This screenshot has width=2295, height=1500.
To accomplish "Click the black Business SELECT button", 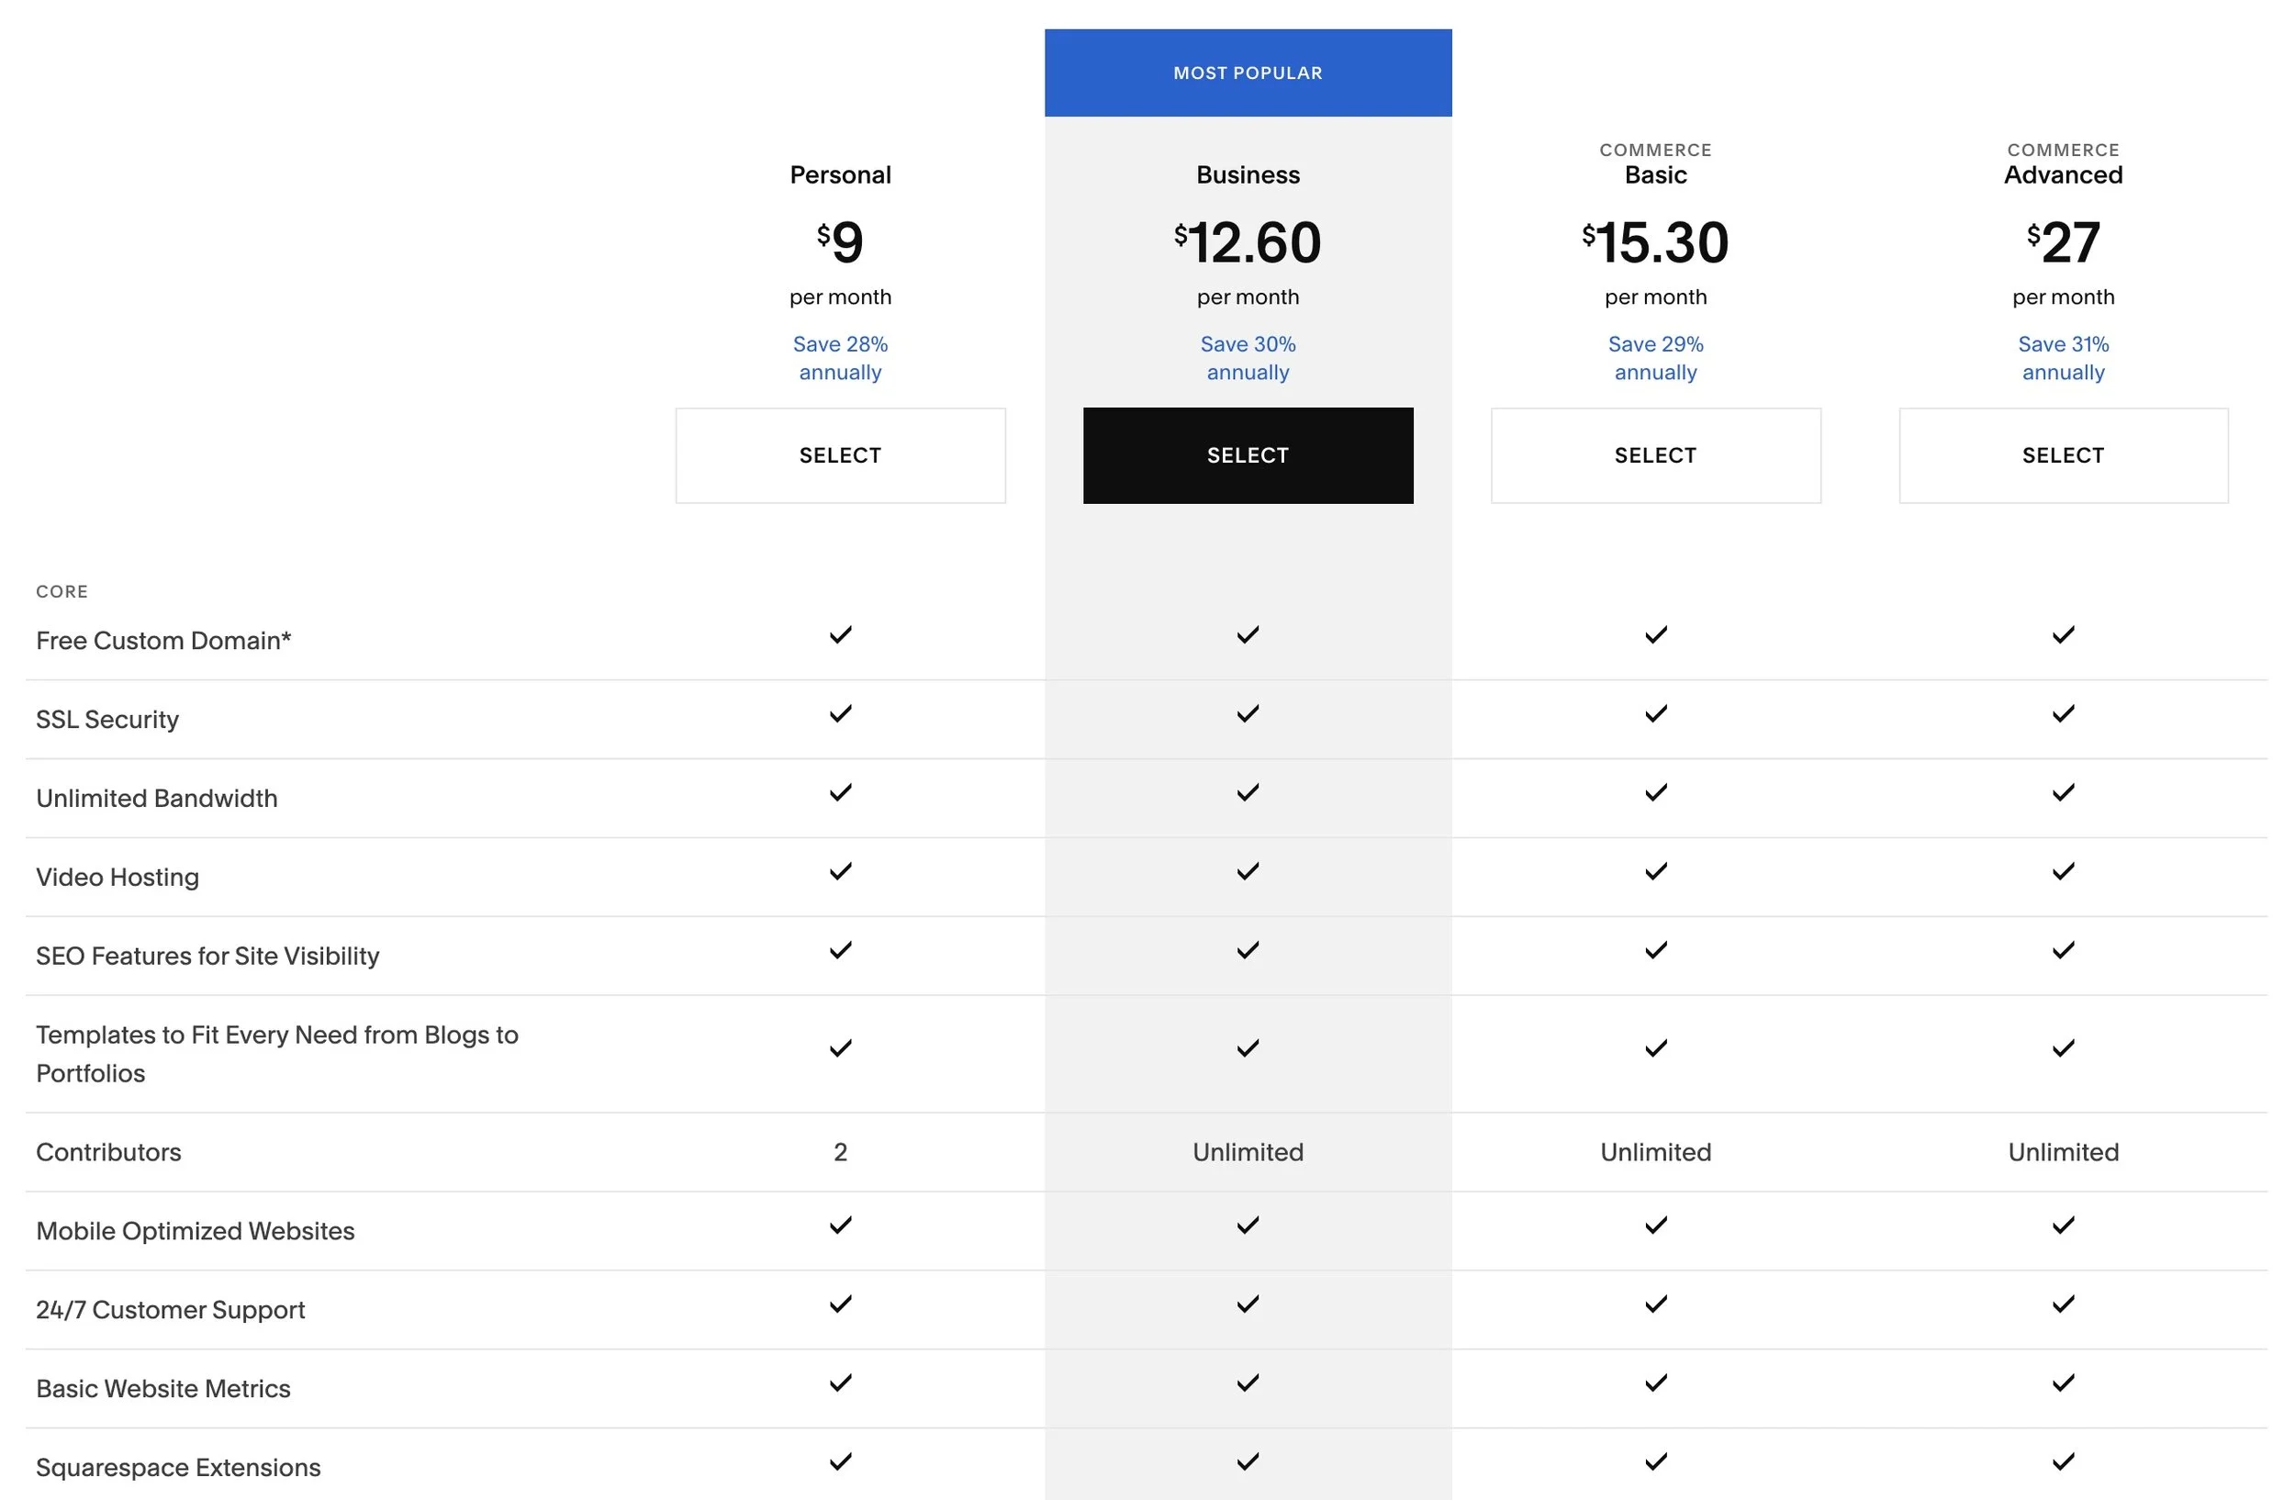I will (1248, 455).
